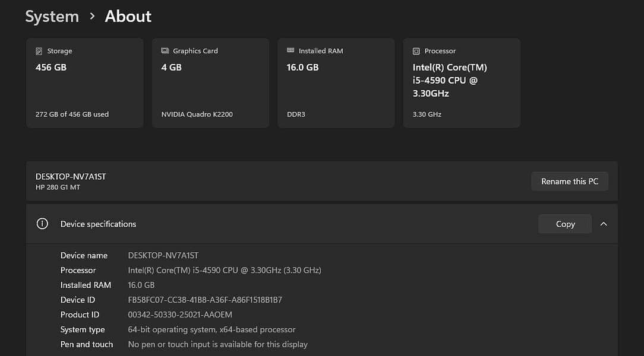This screenshot has height=356, width=644.
Task: Click the chevron icon to collapse Device specifications
Action: pos(604,224)
